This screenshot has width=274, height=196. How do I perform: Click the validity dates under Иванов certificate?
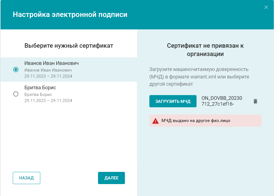click(x=48, y=76)
